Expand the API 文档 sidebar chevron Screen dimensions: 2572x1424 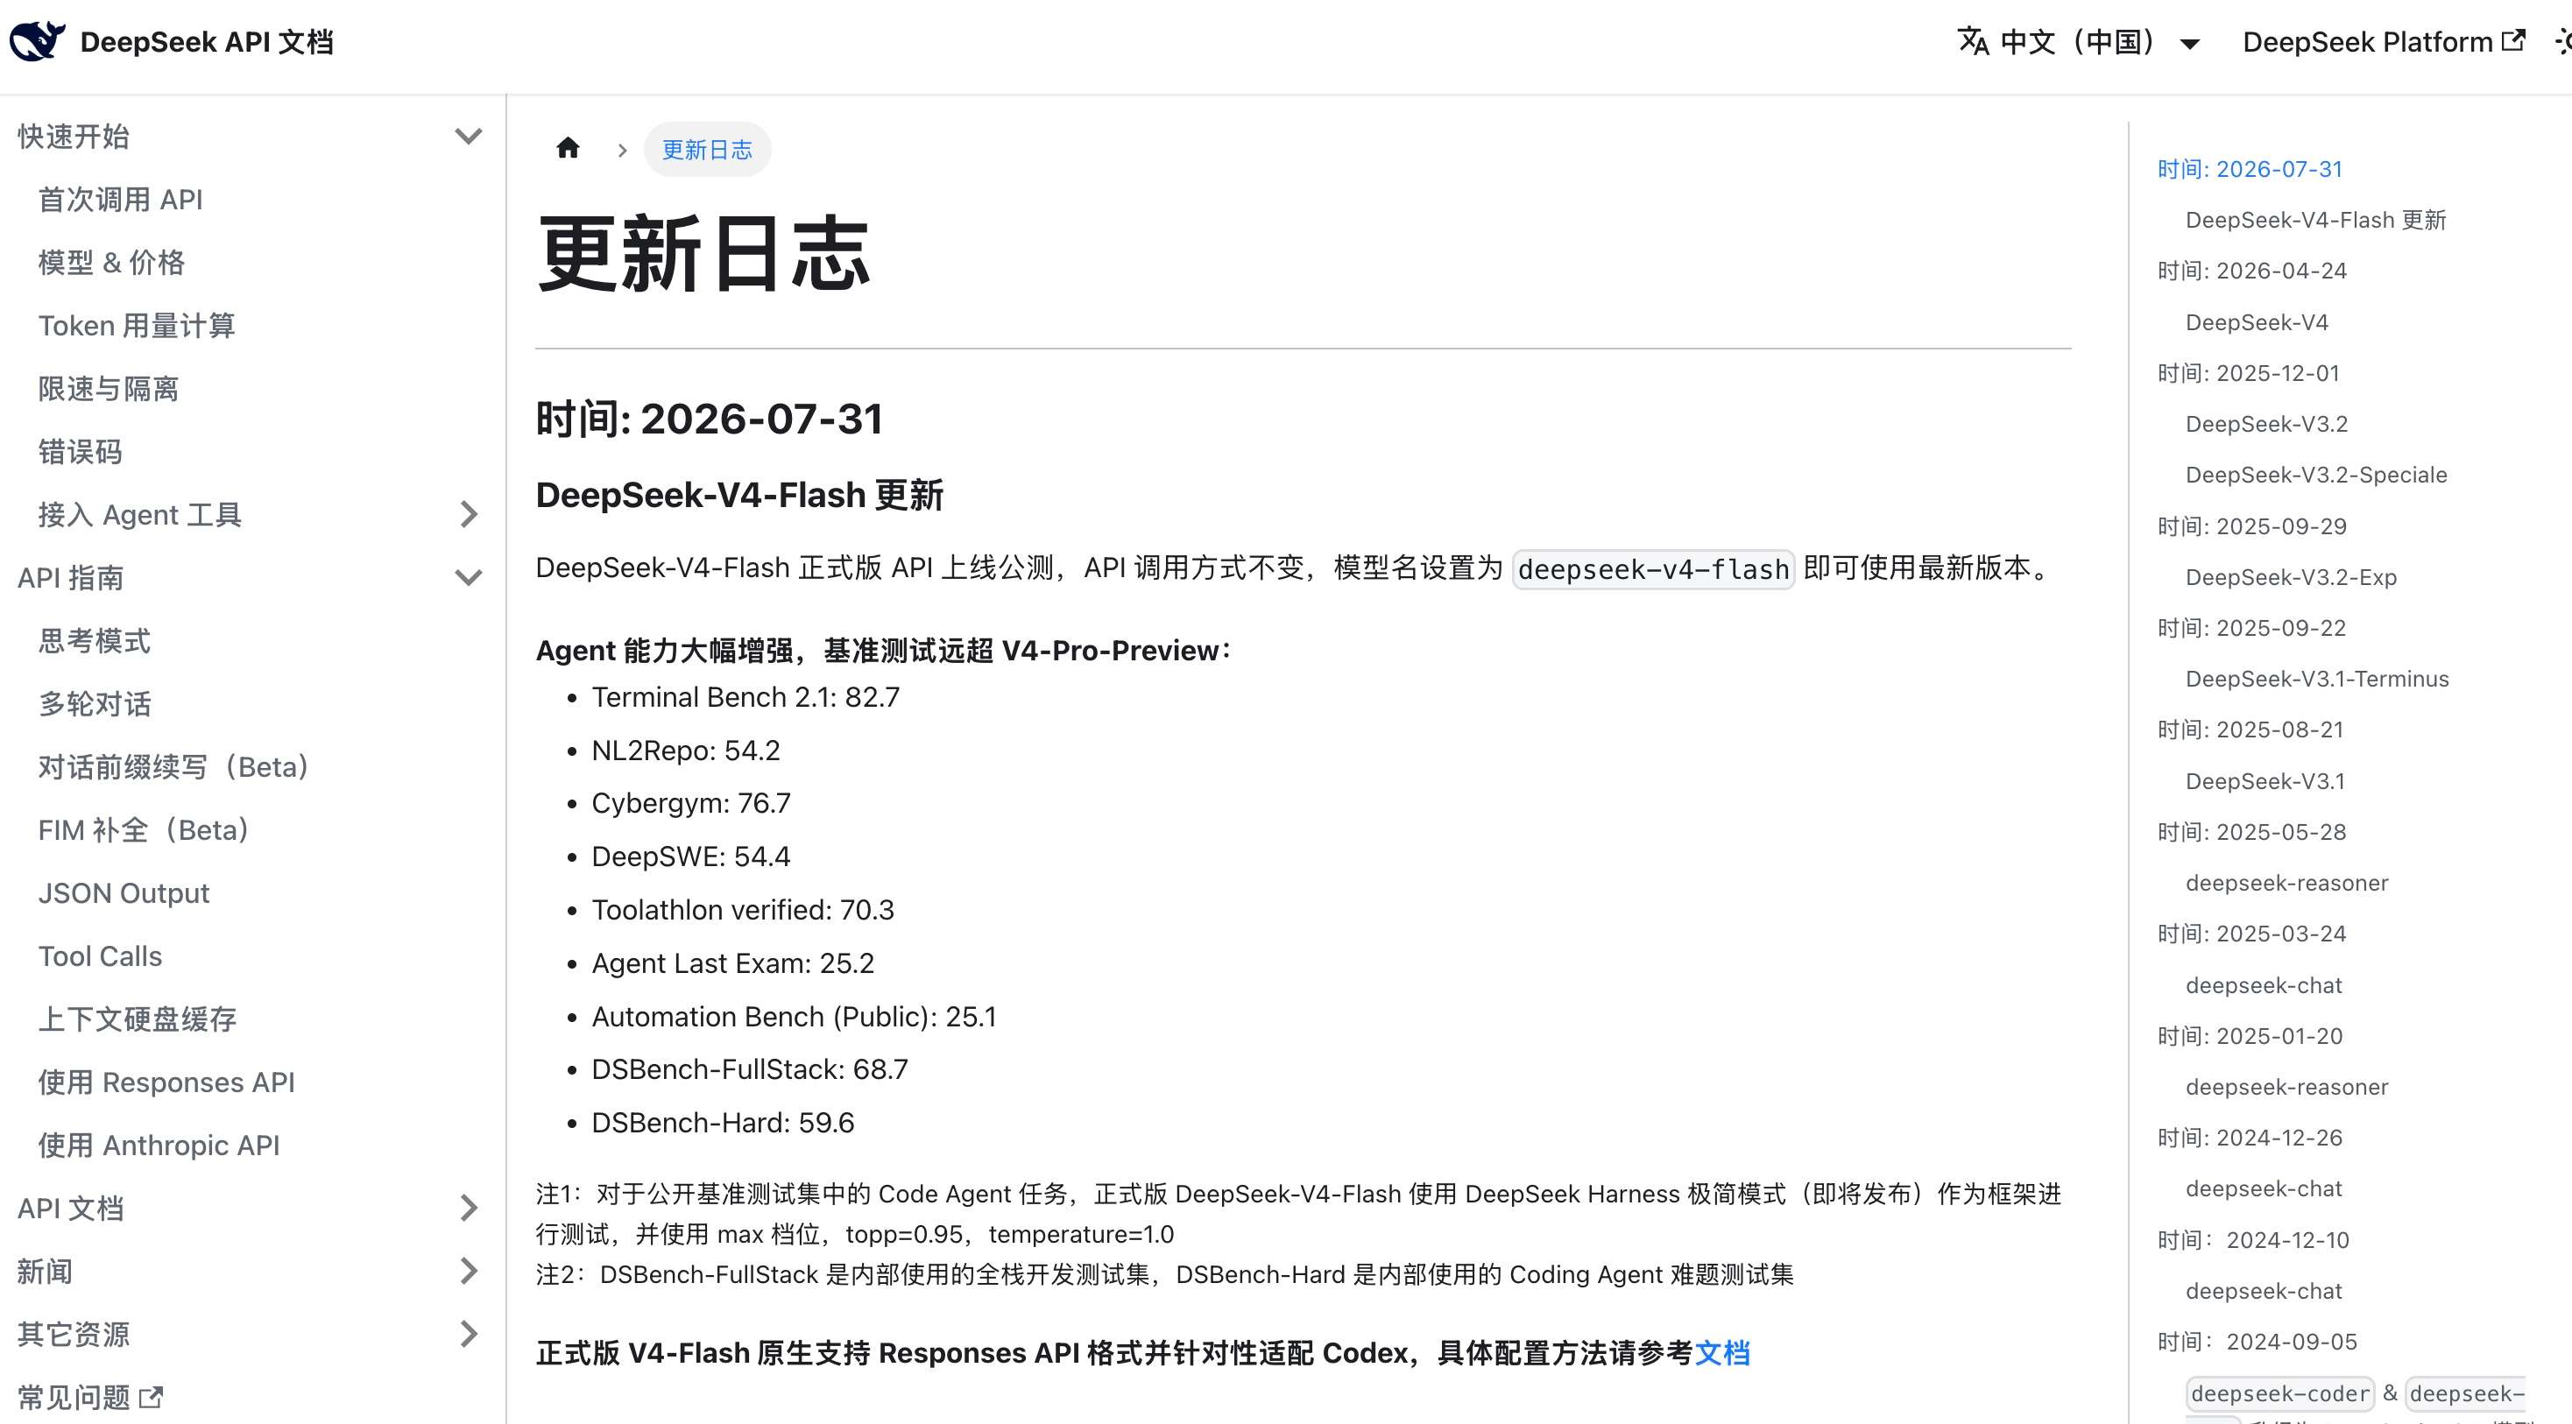pos(469,1209)
